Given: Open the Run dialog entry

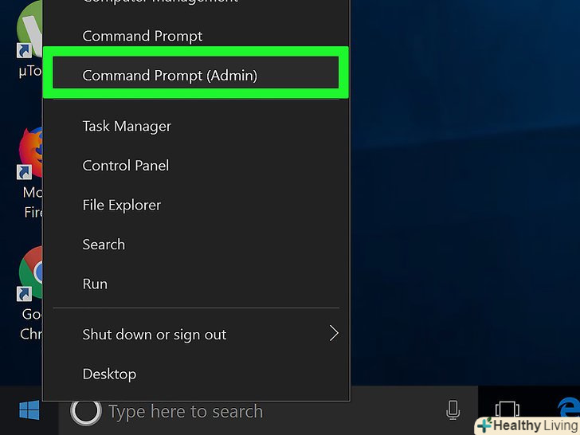Looking at the screenshot, I should coord(95,284).
